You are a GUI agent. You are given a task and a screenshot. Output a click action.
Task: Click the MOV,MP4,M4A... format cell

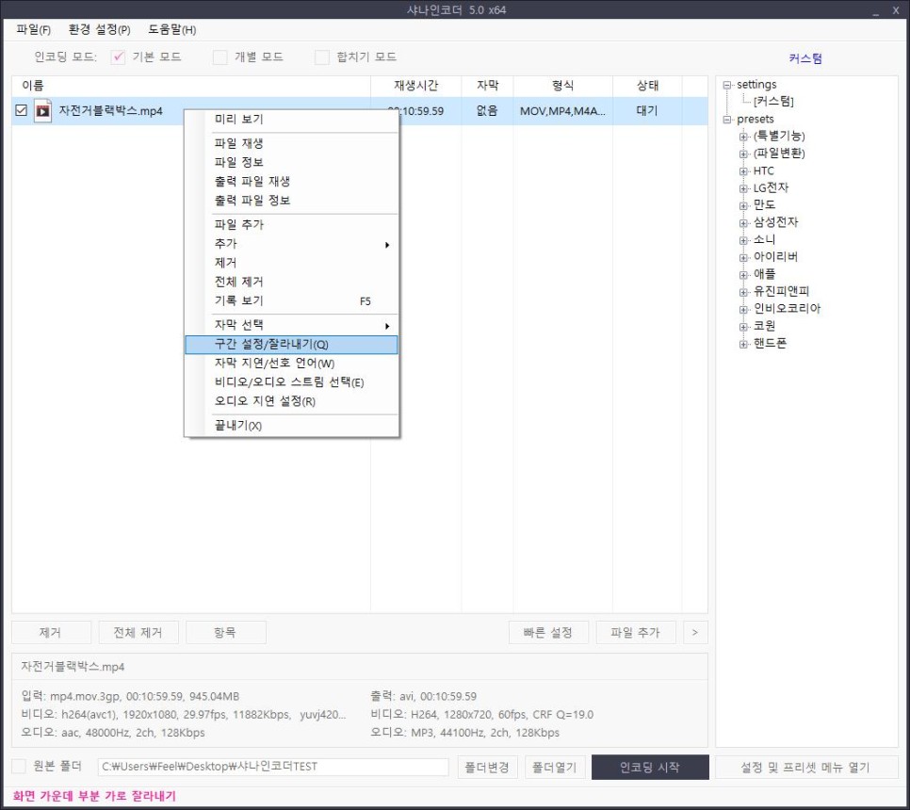point(562,111)
